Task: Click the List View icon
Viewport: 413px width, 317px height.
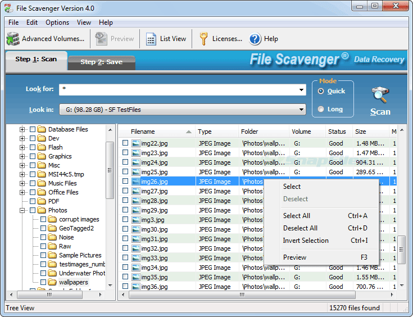Action: pos(151,39)
